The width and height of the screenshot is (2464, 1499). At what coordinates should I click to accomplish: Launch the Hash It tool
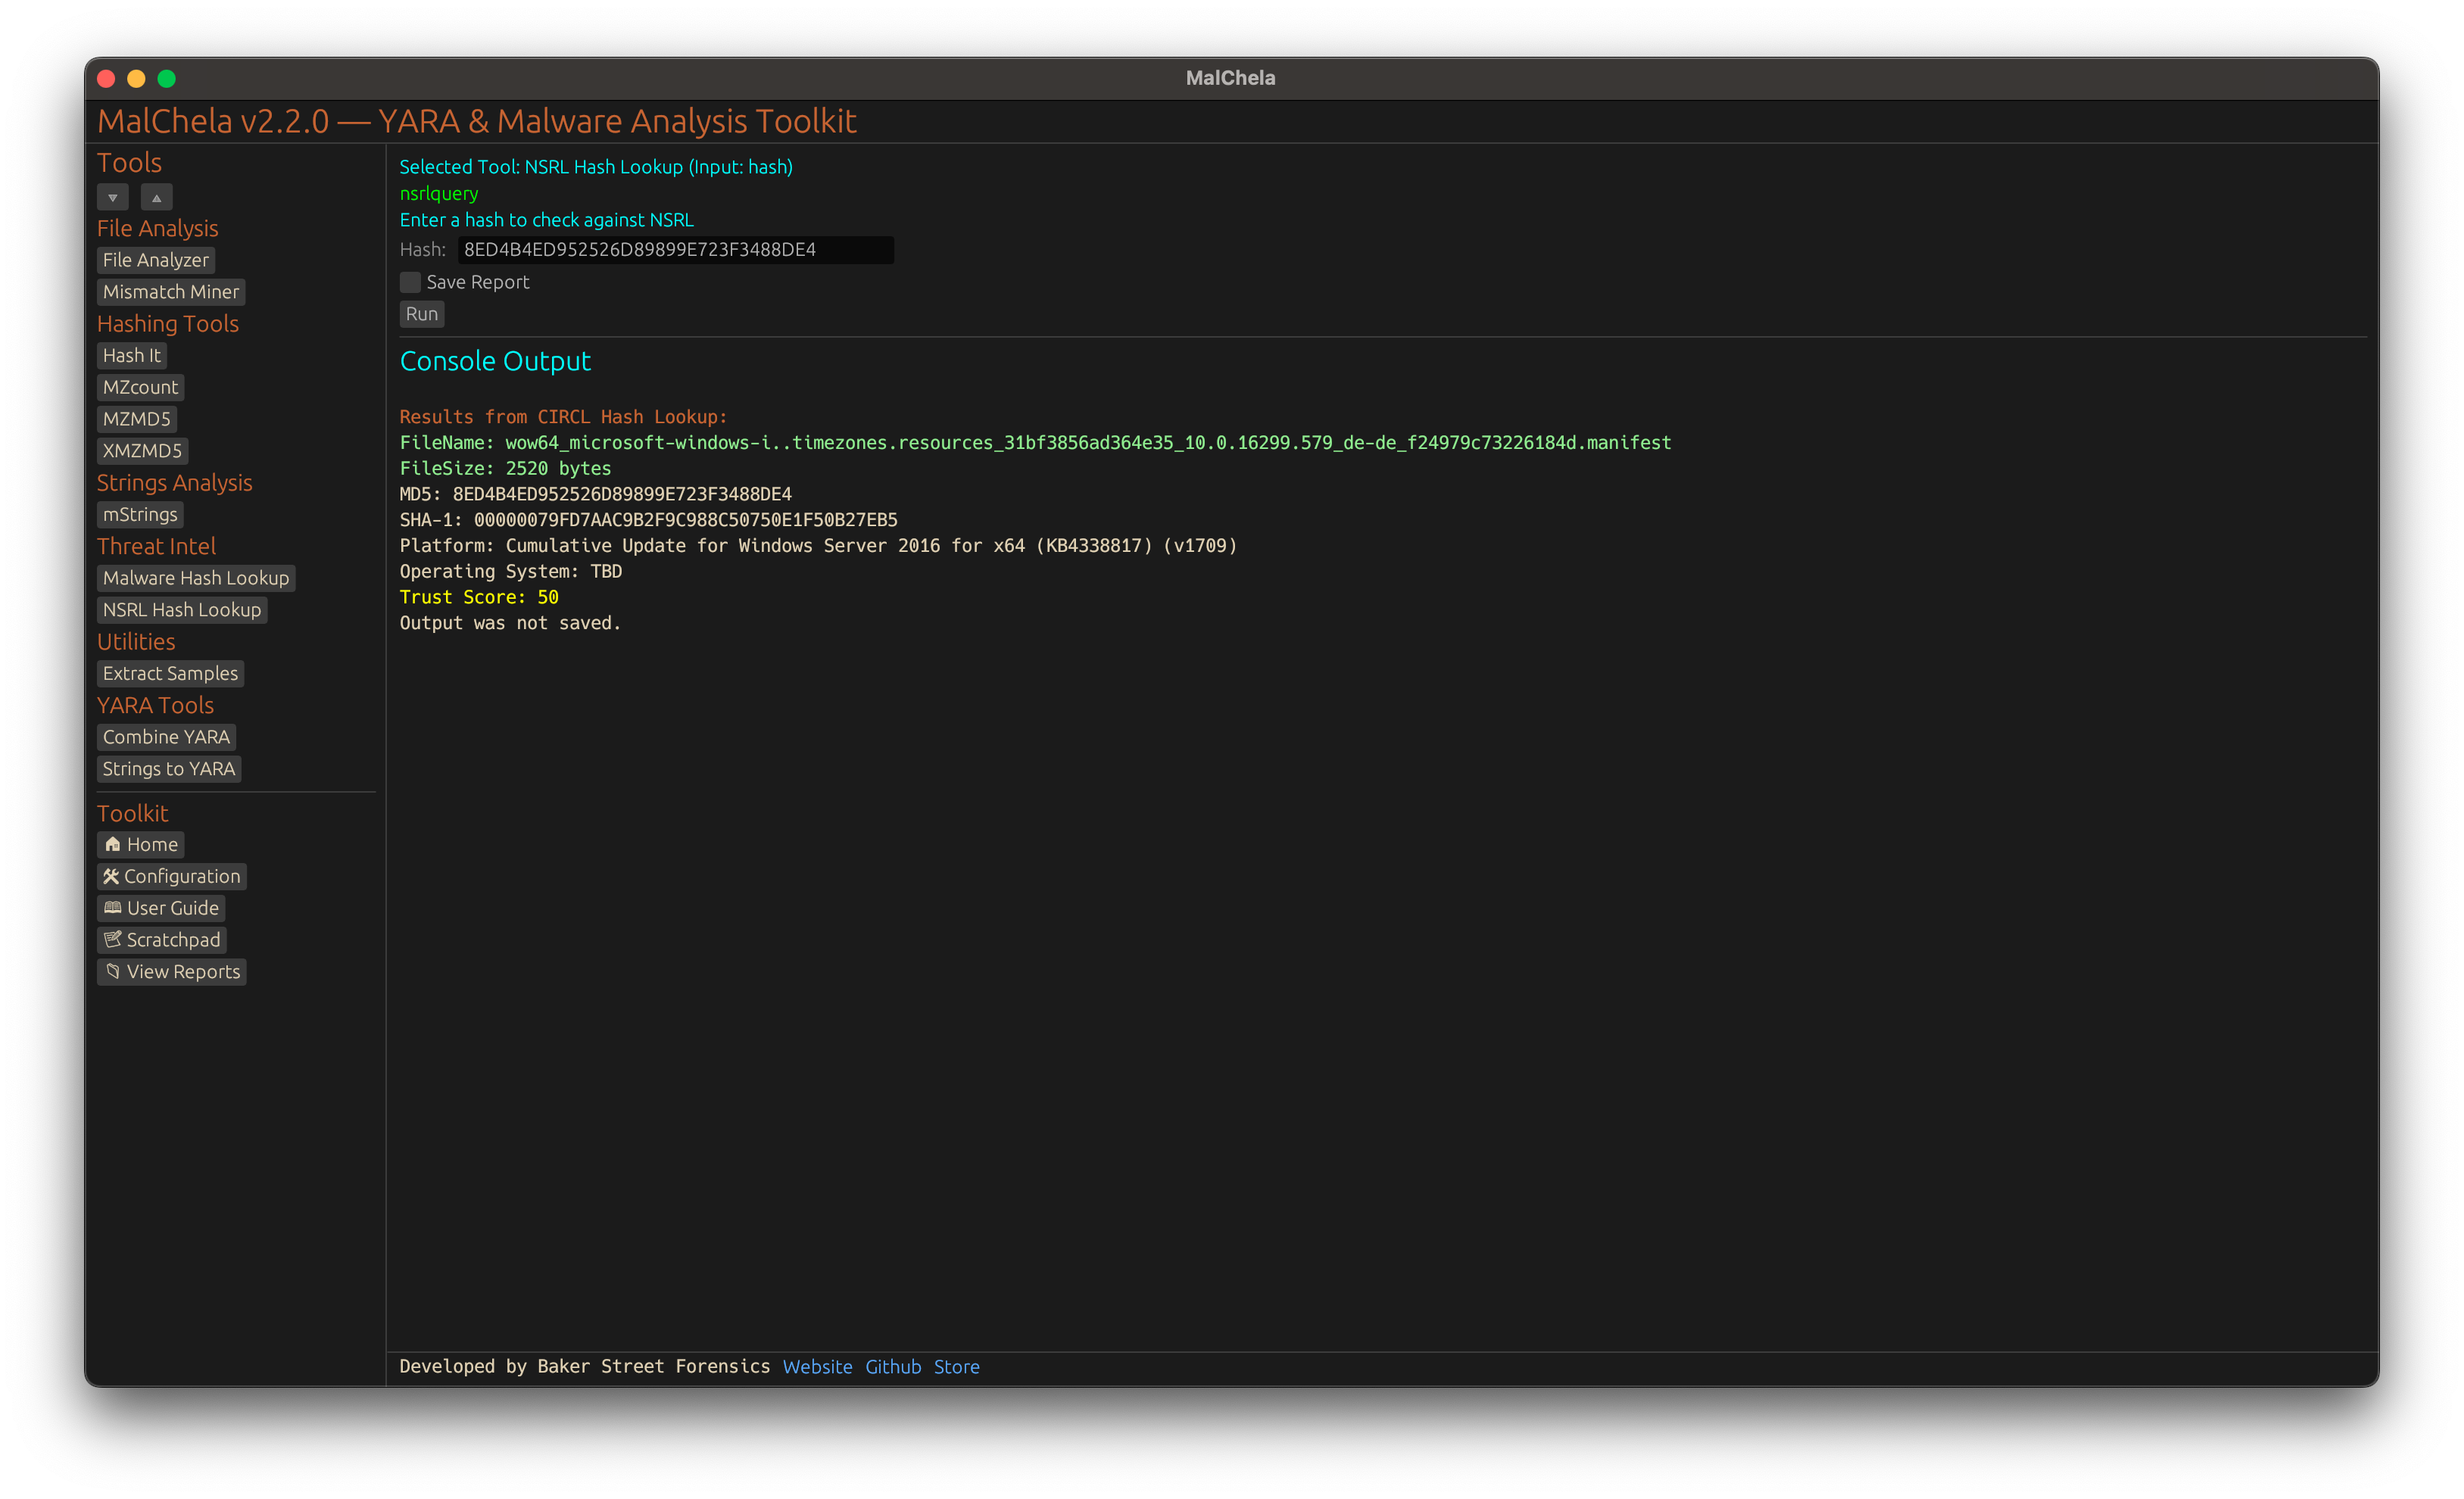[132, 355]
